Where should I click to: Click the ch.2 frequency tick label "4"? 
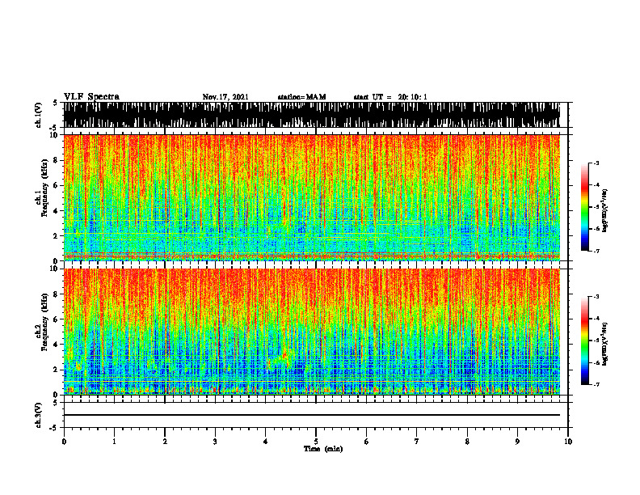coord(56,345)
